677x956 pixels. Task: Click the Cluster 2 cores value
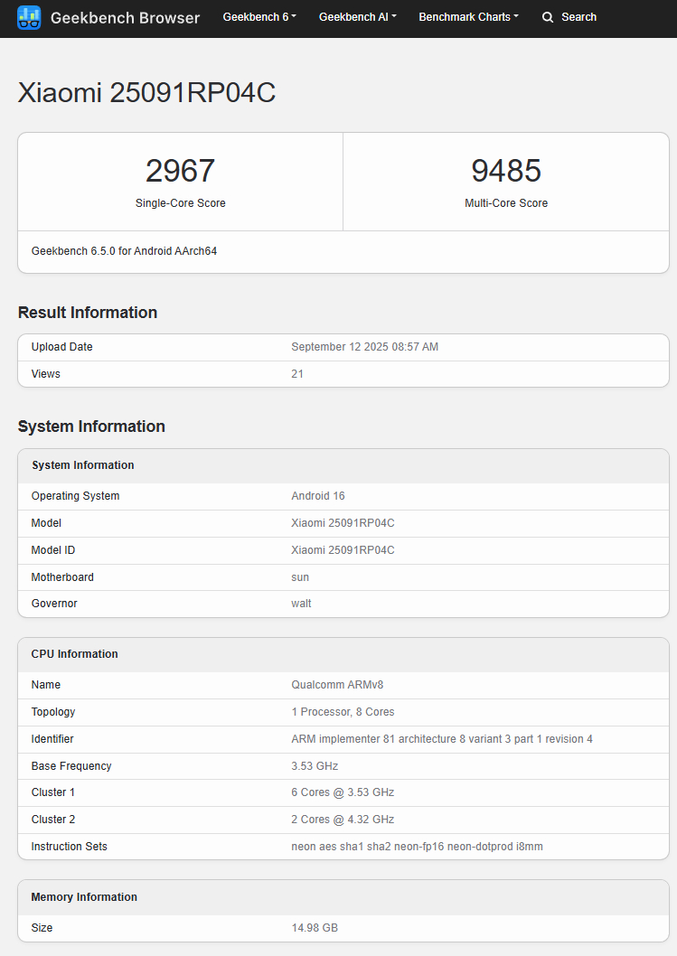pyautogui.click(x=343, y=820)
